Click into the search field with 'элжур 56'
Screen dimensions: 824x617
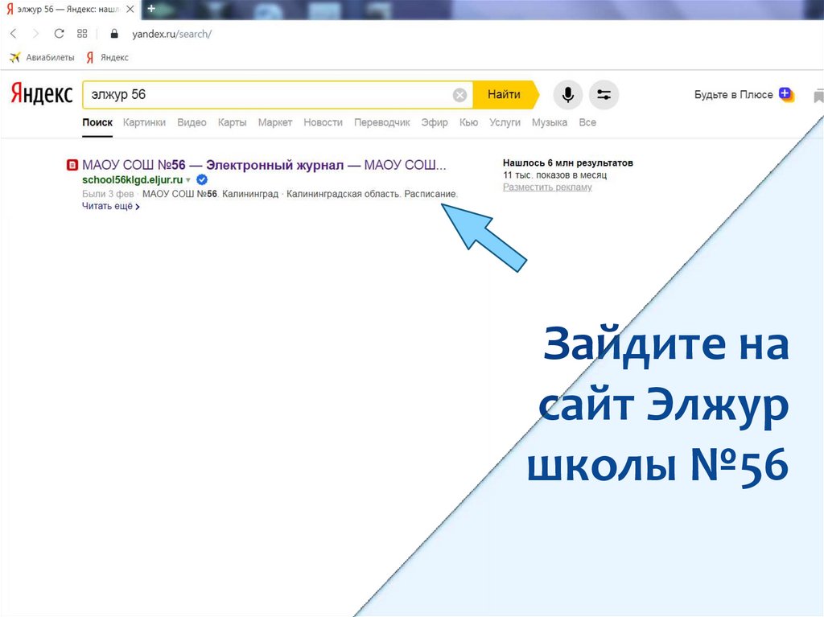pyautogui.click(x=266, y=95)
